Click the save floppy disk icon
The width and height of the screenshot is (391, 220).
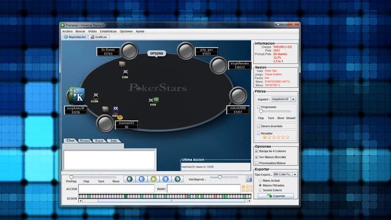tap(249, 179)
